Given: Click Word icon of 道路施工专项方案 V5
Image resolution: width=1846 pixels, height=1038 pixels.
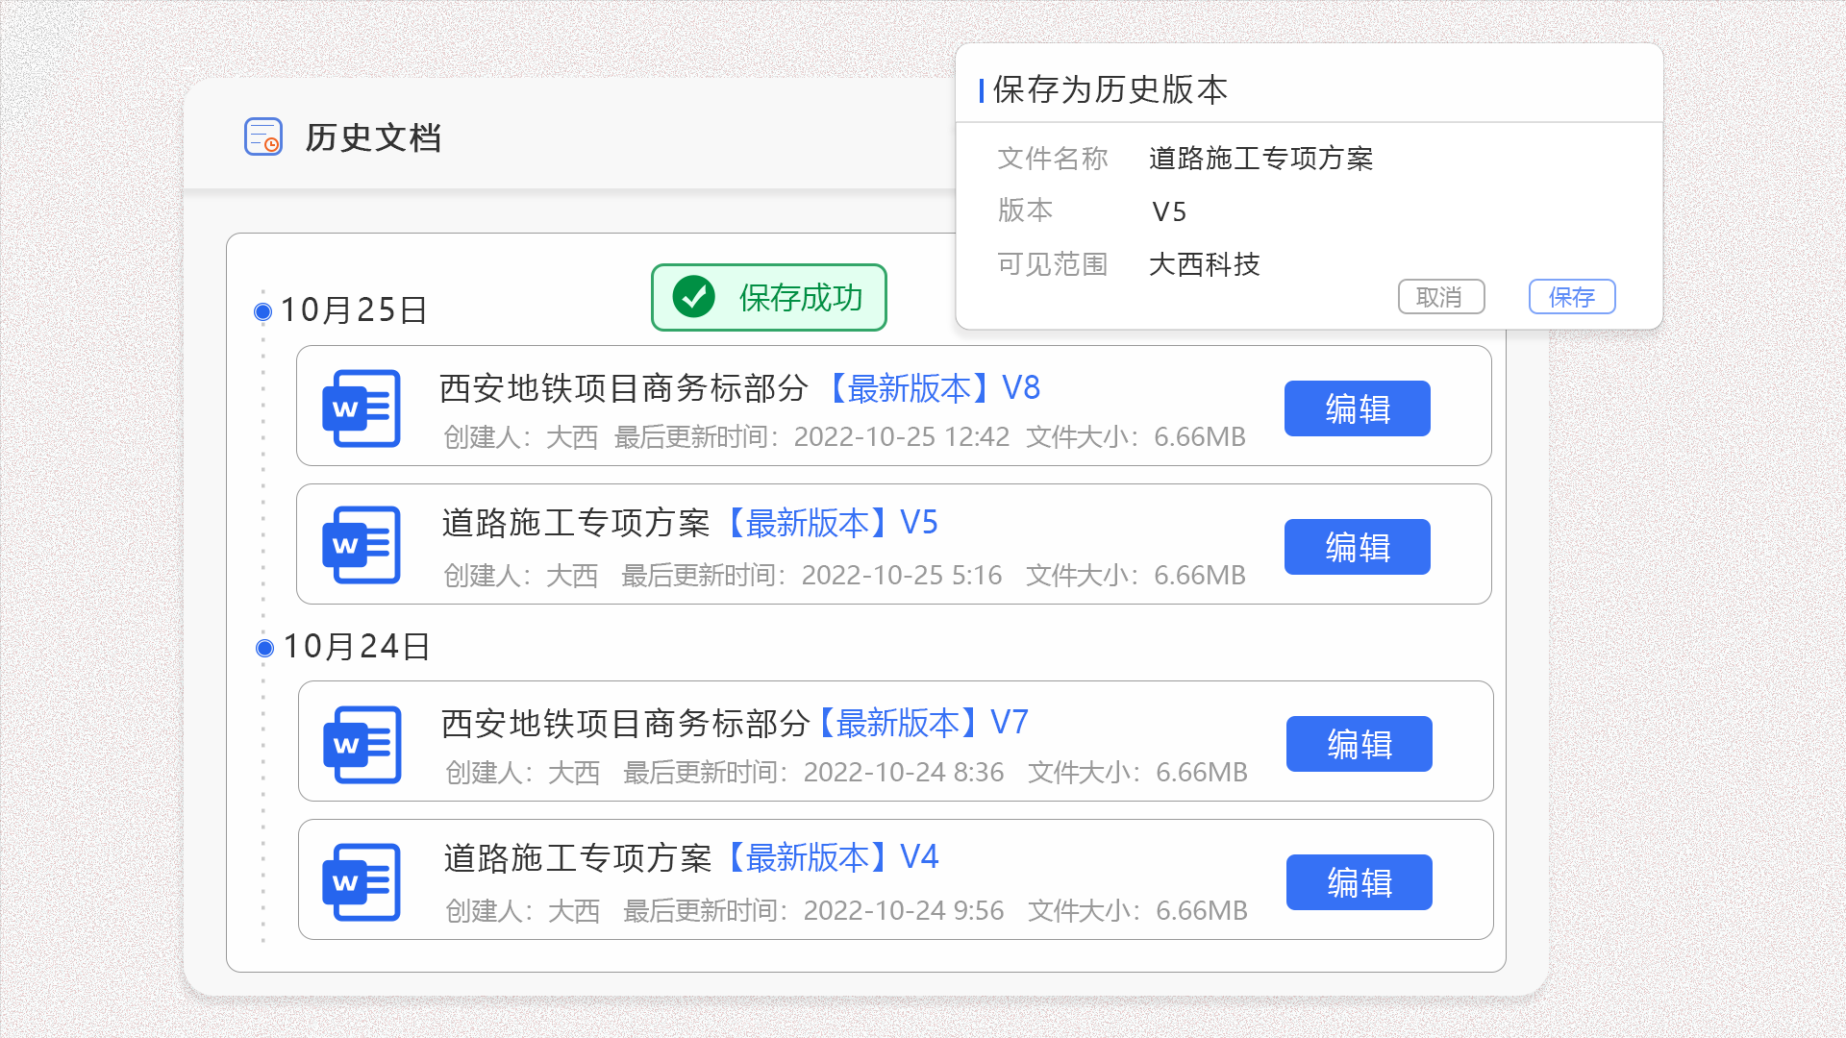Looking at the screenshot, I should 362,545.
